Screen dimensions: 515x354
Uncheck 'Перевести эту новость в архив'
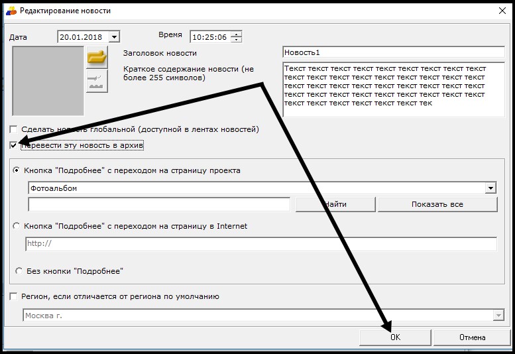(14, 145)
